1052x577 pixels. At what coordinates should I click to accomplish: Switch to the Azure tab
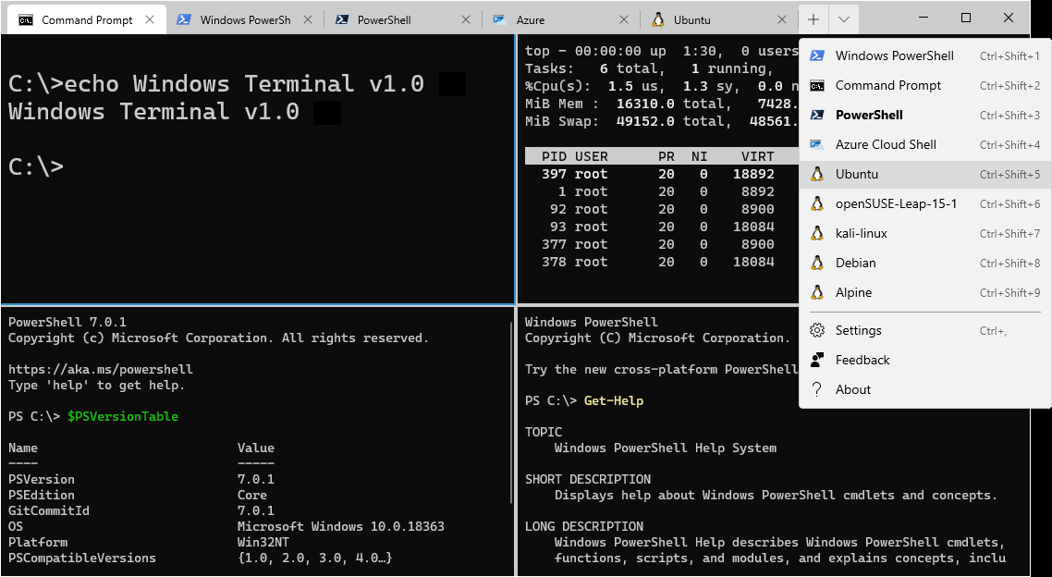tap(555, 18)
